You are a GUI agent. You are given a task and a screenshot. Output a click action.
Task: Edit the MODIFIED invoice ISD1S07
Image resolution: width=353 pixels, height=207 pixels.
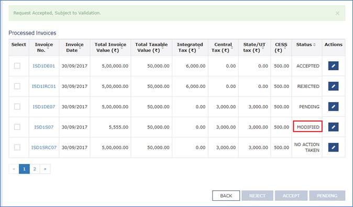[333, 127]
